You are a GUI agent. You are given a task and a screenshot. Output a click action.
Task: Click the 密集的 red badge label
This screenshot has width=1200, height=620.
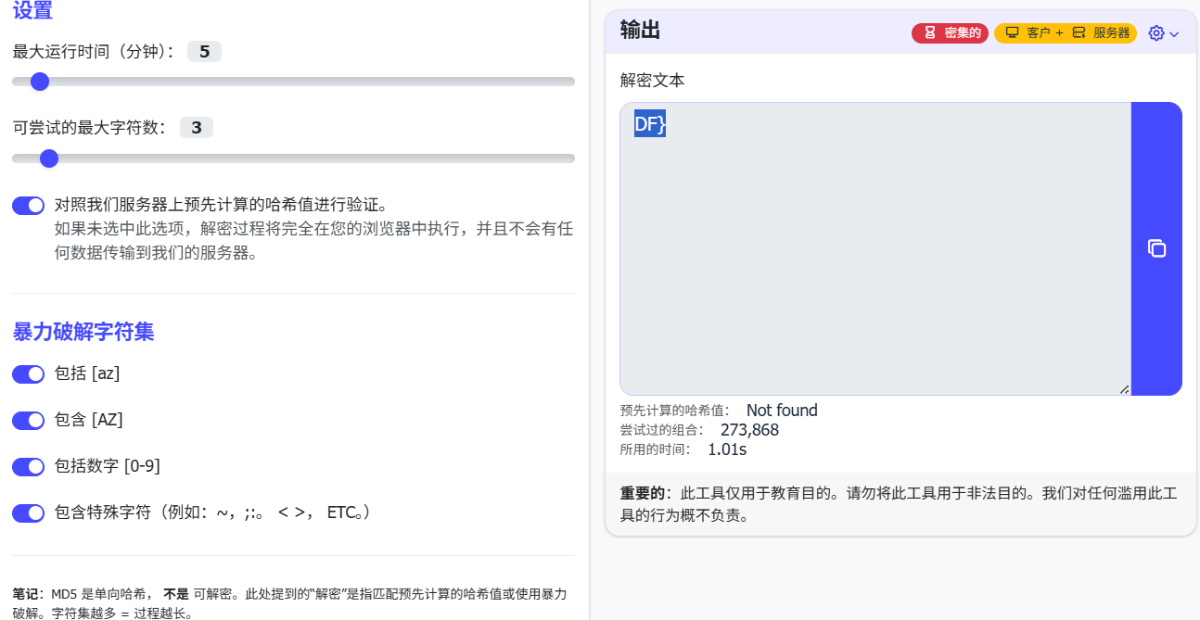(962, 33)
